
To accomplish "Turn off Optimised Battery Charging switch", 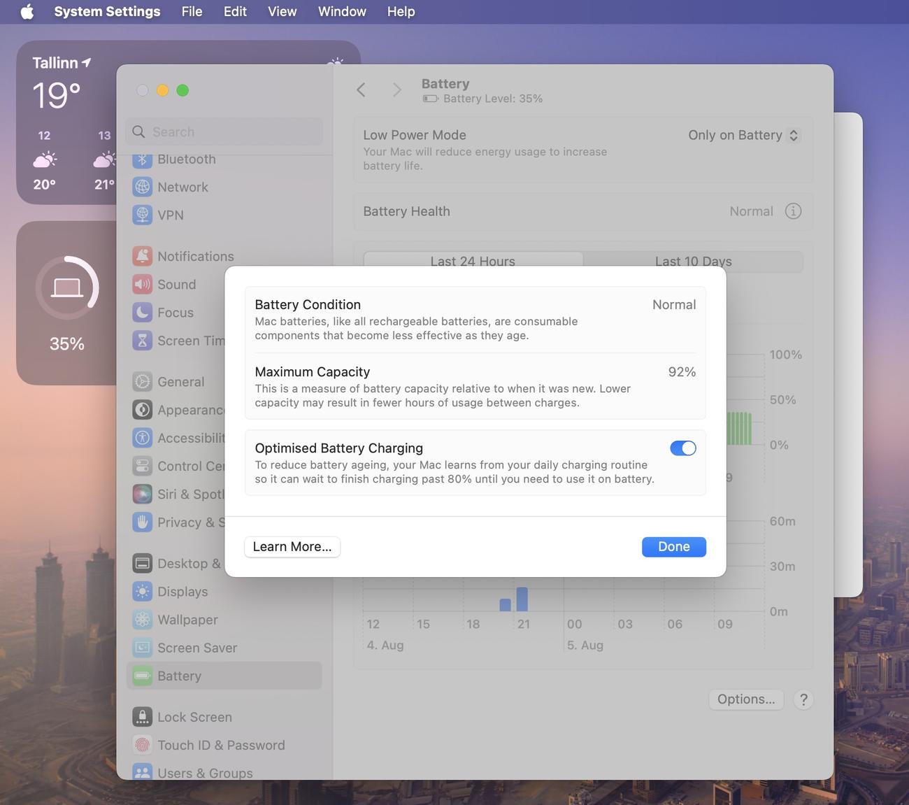I will click(682, 448).
